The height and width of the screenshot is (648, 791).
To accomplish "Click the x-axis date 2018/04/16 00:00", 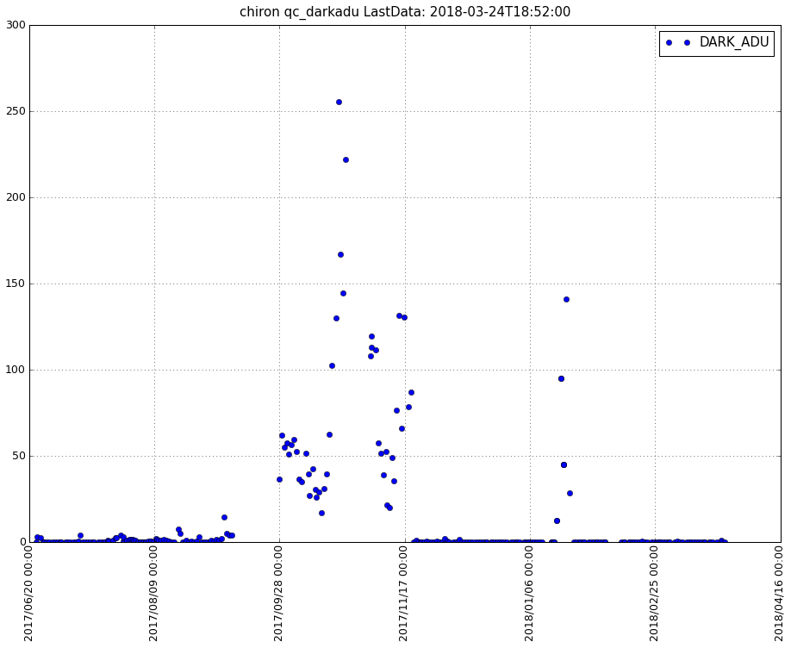I will click(780, 594).
